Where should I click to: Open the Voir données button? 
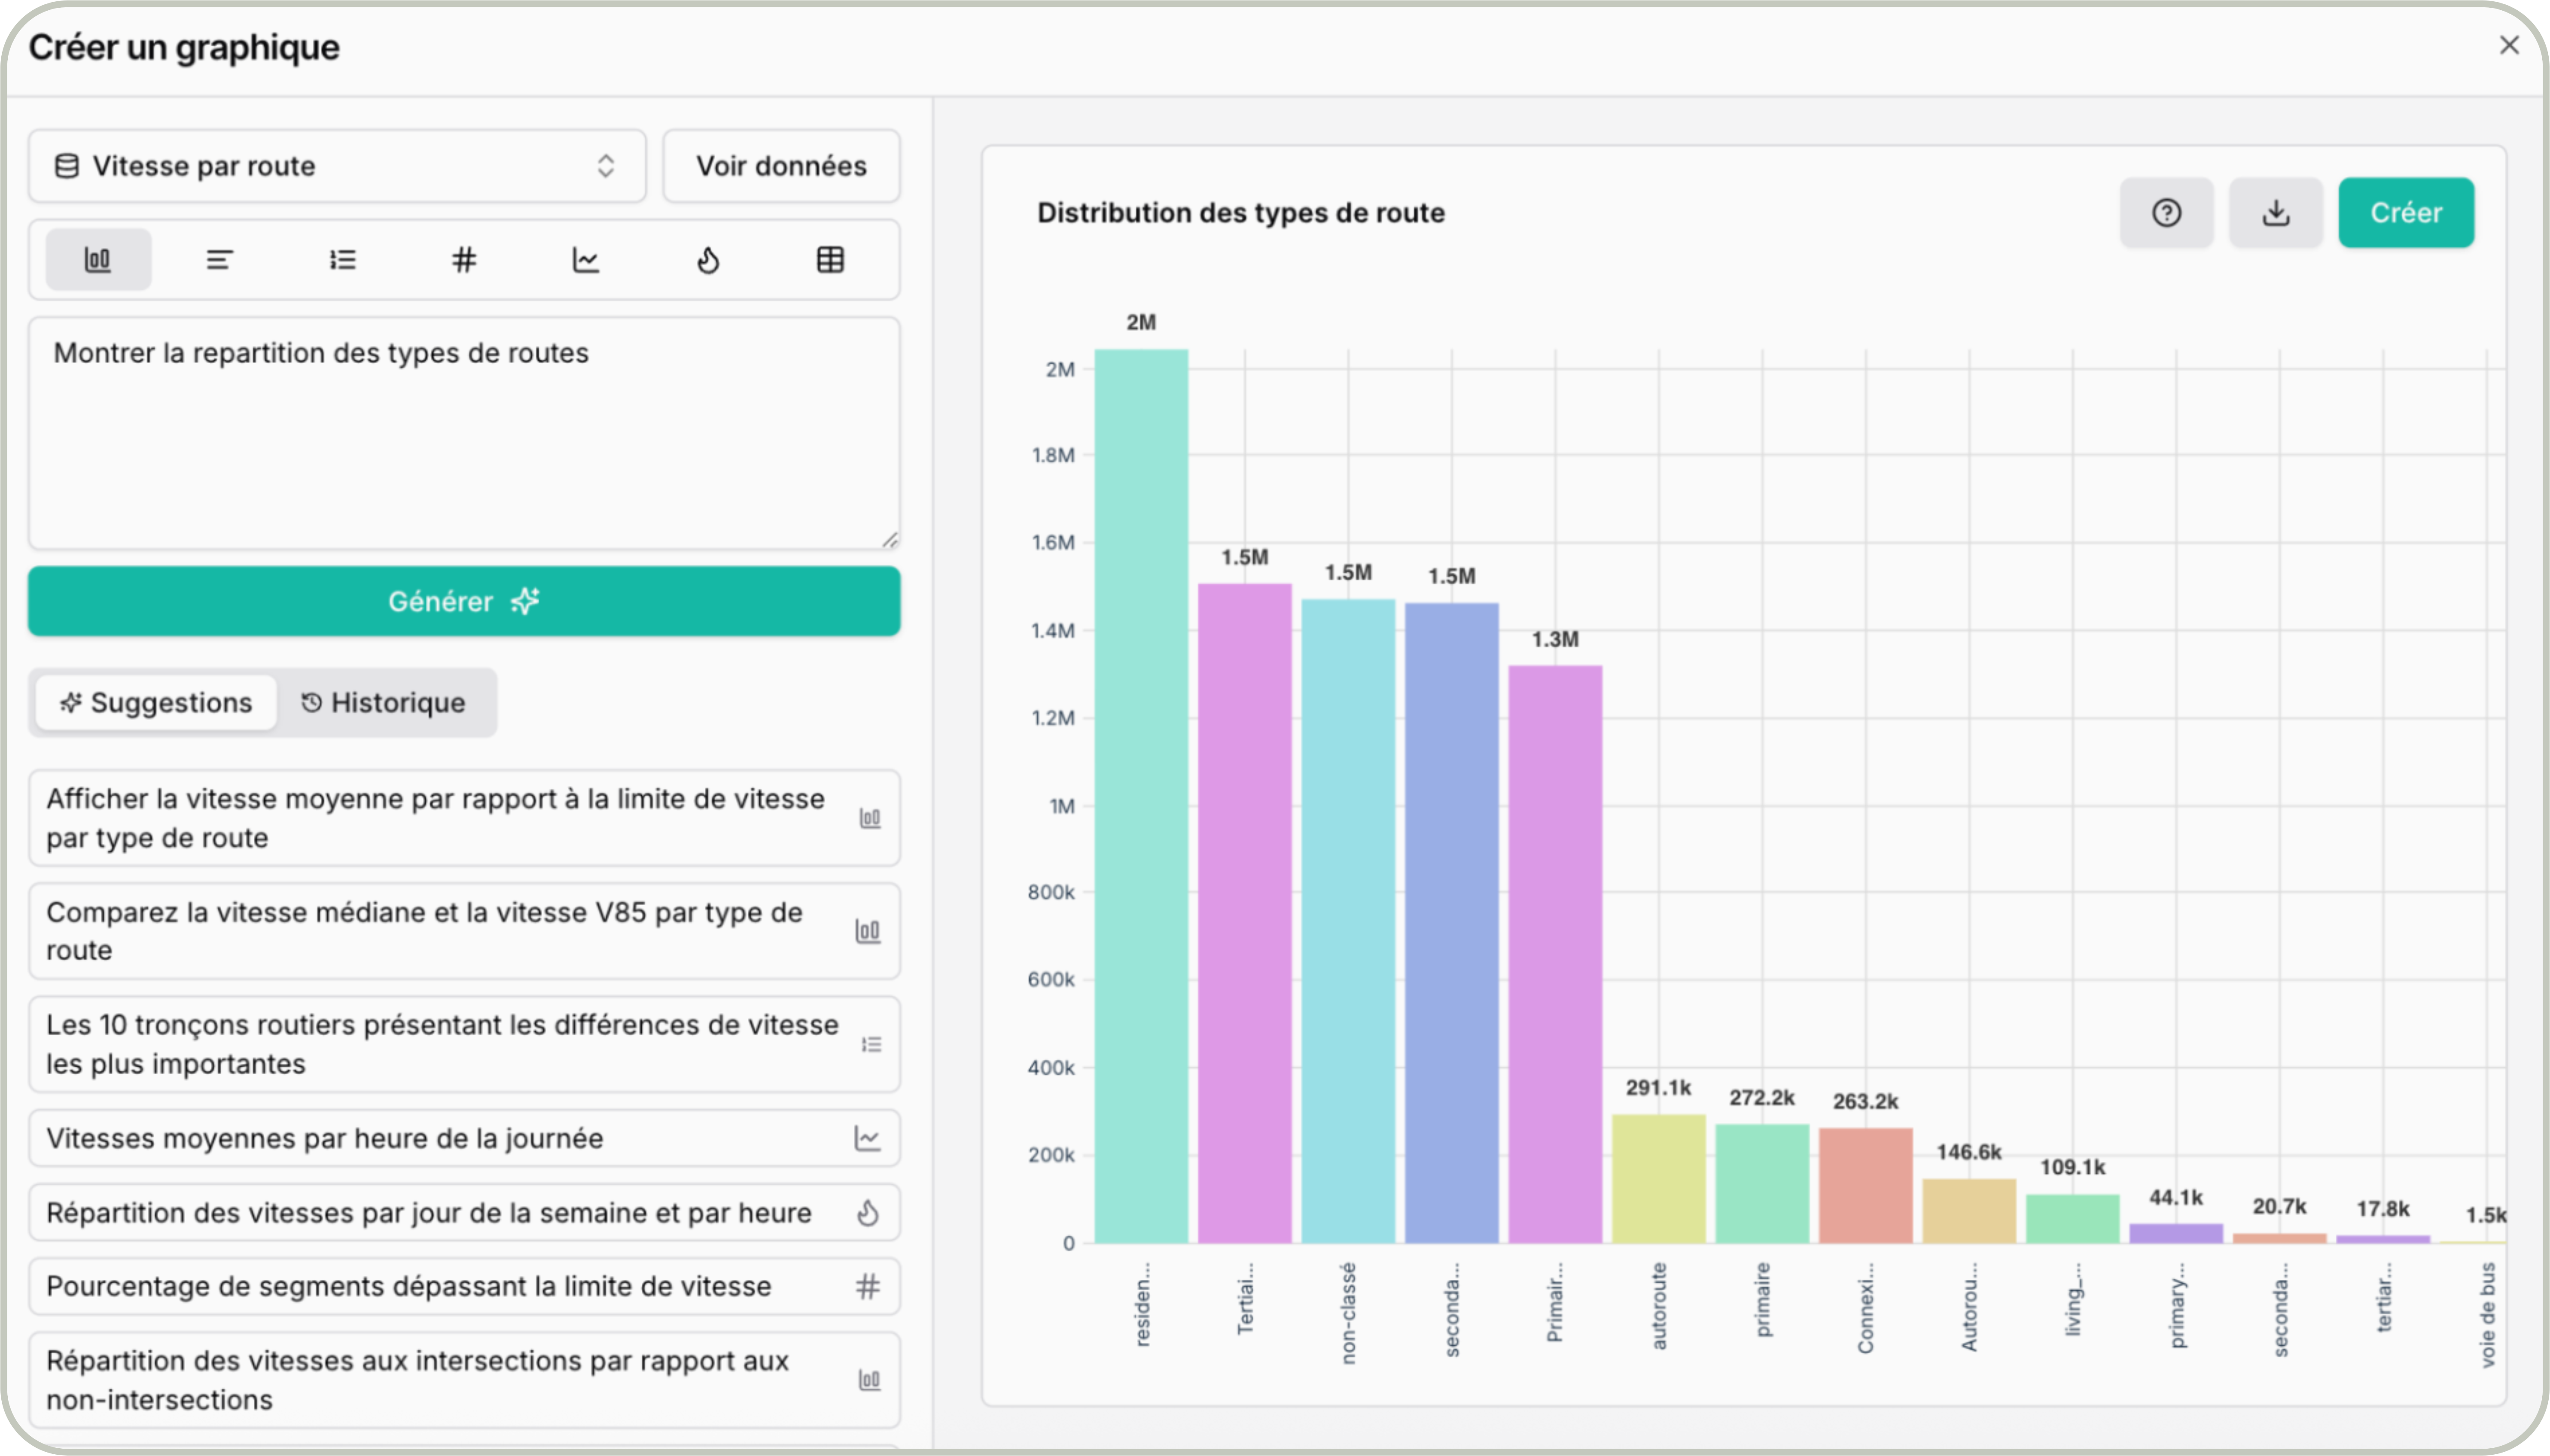(x=781, y=166)
